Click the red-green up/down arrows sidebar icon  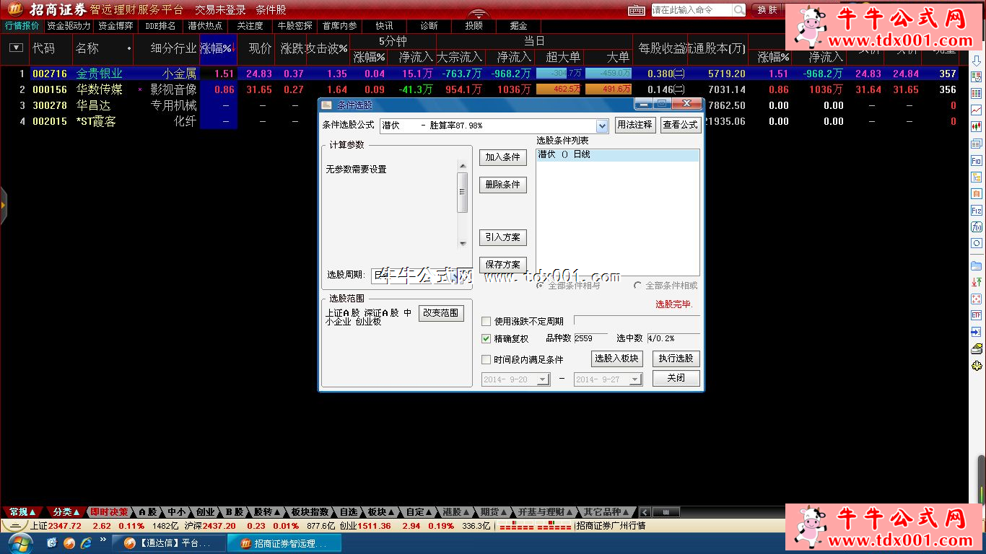coord(976,282)
